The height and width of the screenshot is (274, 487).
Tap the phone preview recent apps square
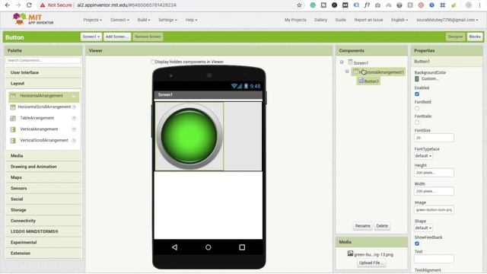tap(242, 247)
